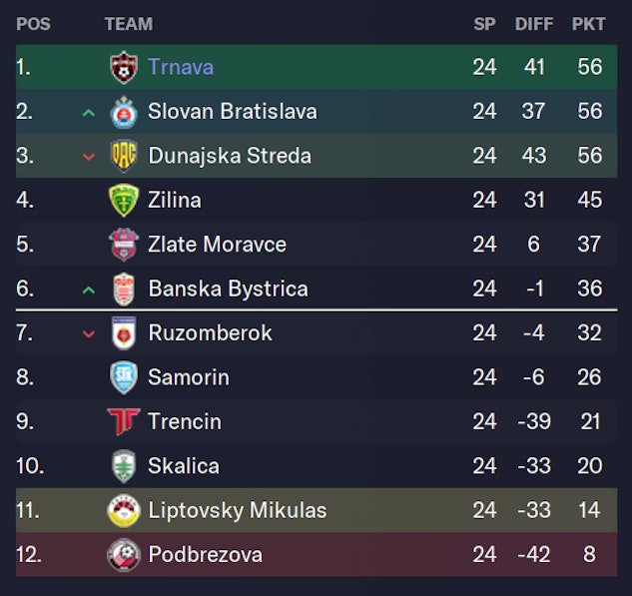Select the Dunajska Streda crest icon

pos(123,156)
